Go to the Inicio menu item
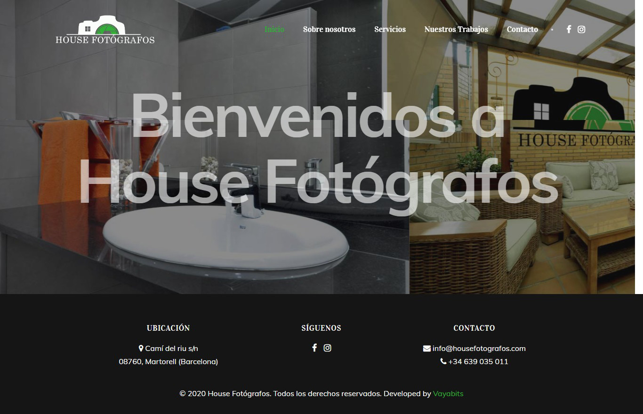 pyautogui.click(x=274, y=29)
